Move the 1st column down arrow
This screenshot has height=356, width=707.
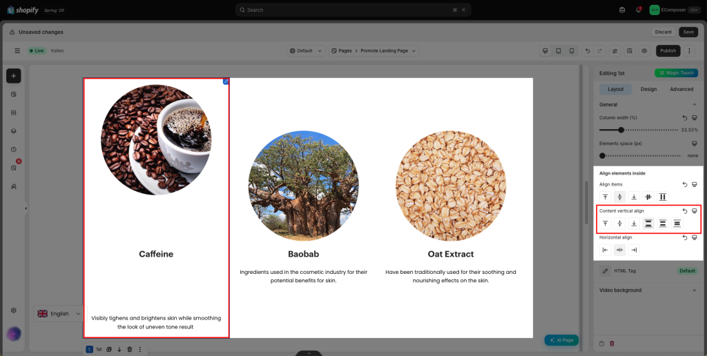(119, 349)
